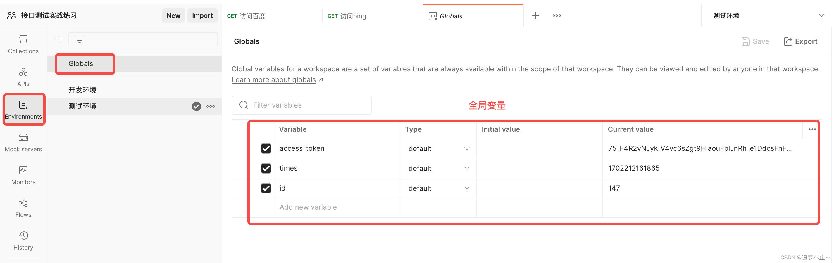
Task: Click active checkmark on 测试环境
Action: pos(196,106)
